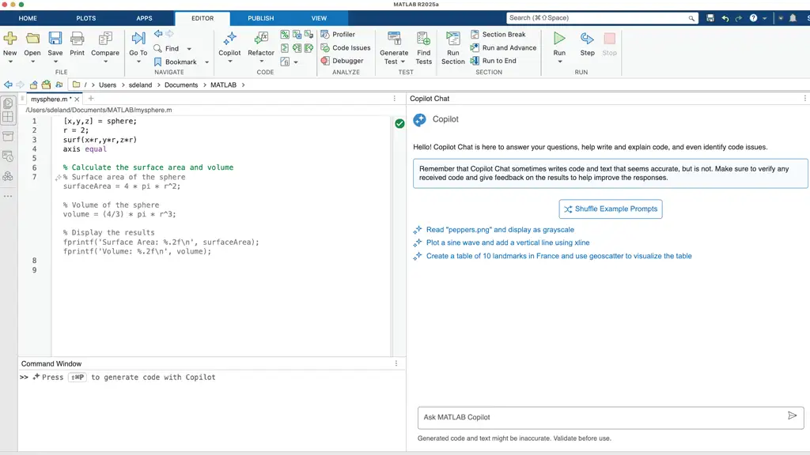Click Shuffle Example Prompts button
The image size is (810, 455).
tap(610, 209)
